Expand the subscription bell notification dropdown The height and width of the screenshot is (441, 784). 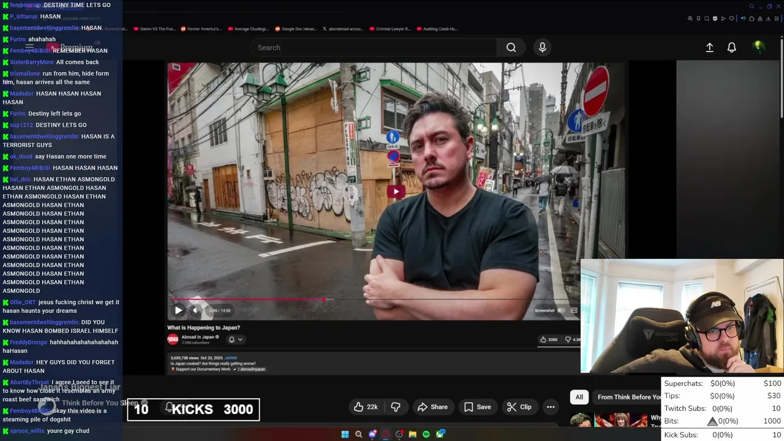pyautogui.click(x=235, y=339)
